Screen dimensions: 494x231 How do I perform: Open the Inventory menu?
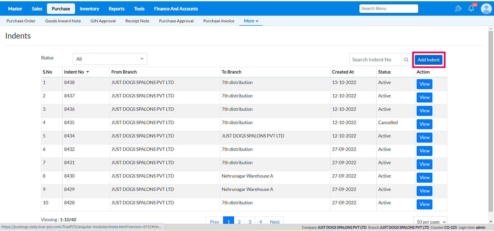coord(89,9)
